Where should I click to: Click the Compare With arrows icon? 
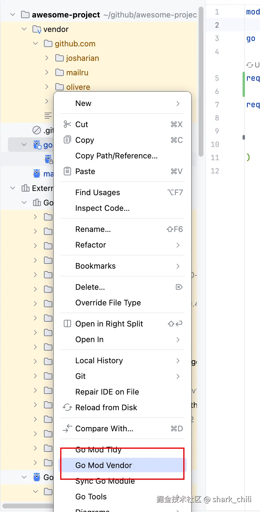click(67, 429)
